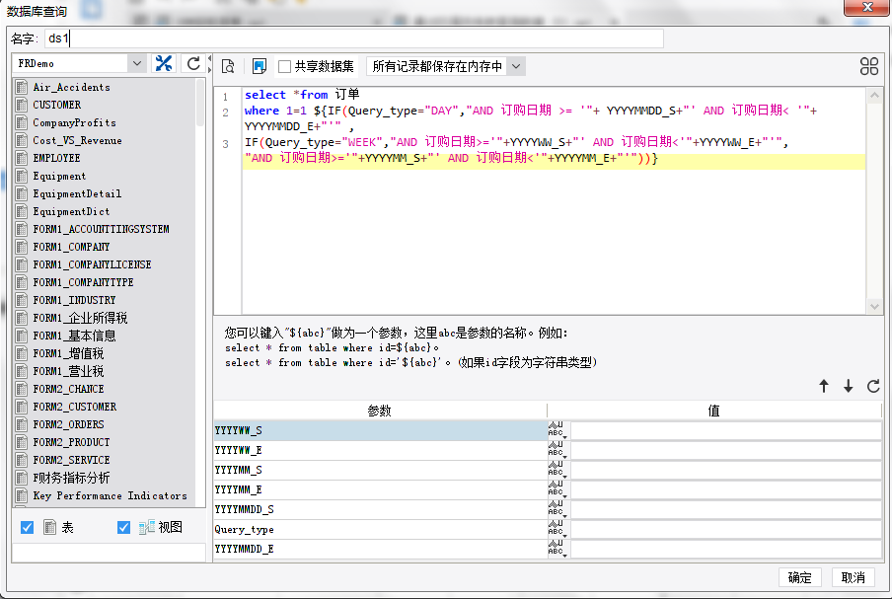Click value cell for Query_type parameter
Image resolution: width=892 pixels, height=599 pixels.
coord(726,529)
